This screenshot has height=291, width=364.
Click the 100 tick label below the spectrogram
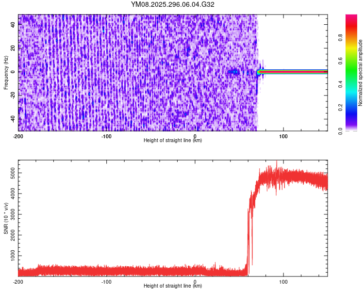[283, 136]
